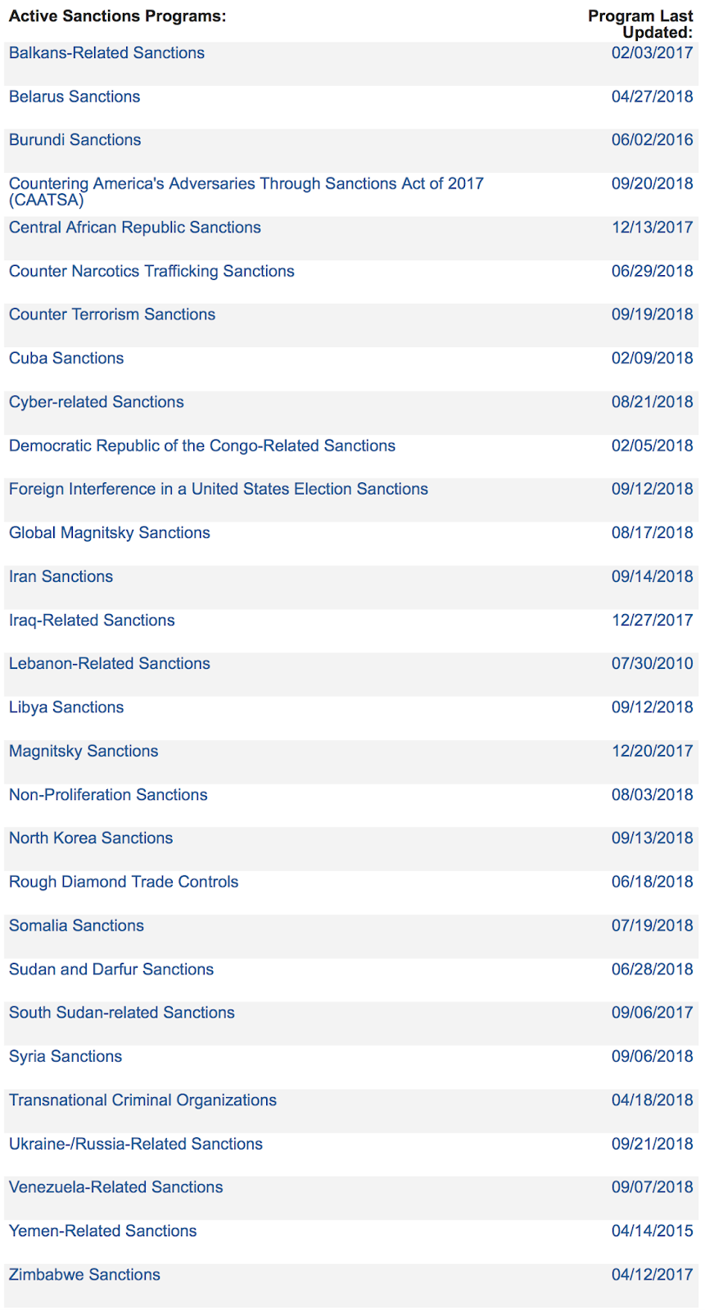Click the Cyber-related Sanctions link
The image size is (705, 1310).
click(97, 402)
